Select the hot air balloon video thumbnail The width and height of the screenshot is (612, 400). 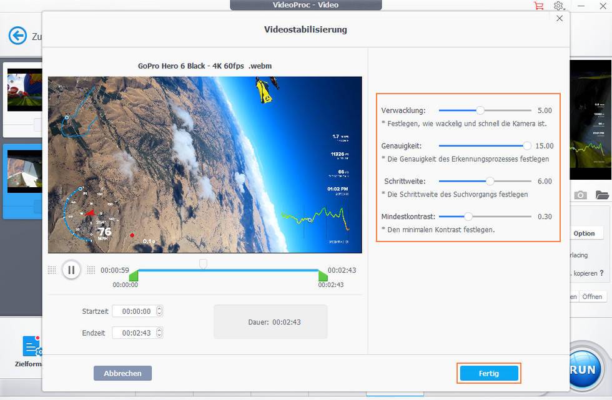24,90
